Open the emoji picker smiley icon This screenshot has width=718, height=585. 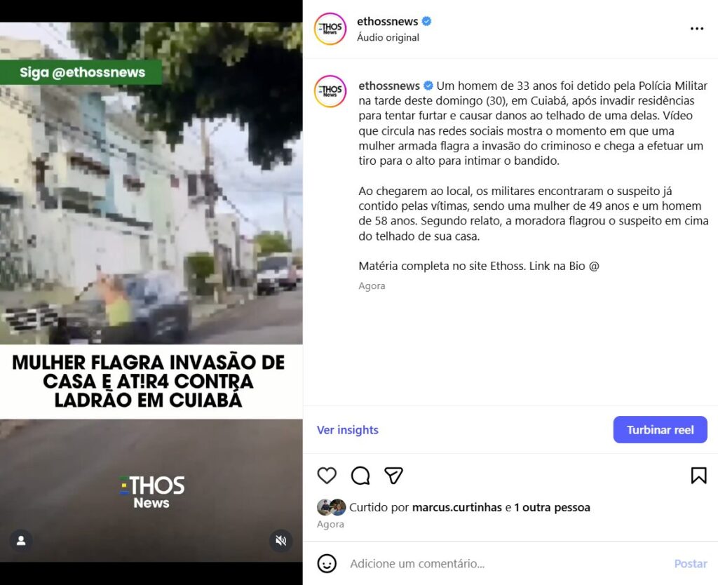(327, 563)
